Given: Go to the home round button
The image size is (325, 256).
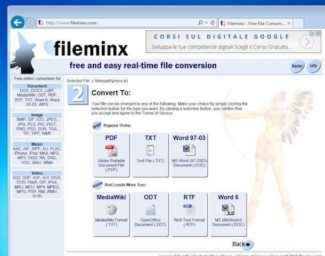Looking at the screenshot, I should (297, 66).
